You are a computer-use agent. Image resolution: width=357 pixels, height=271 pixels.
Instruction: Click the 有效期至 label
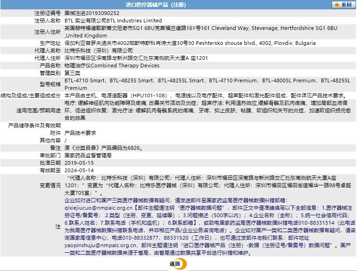50,170
